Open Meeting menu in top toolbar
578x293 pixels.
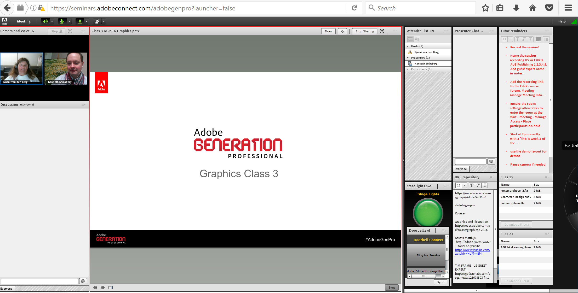[x=24, y=21]
